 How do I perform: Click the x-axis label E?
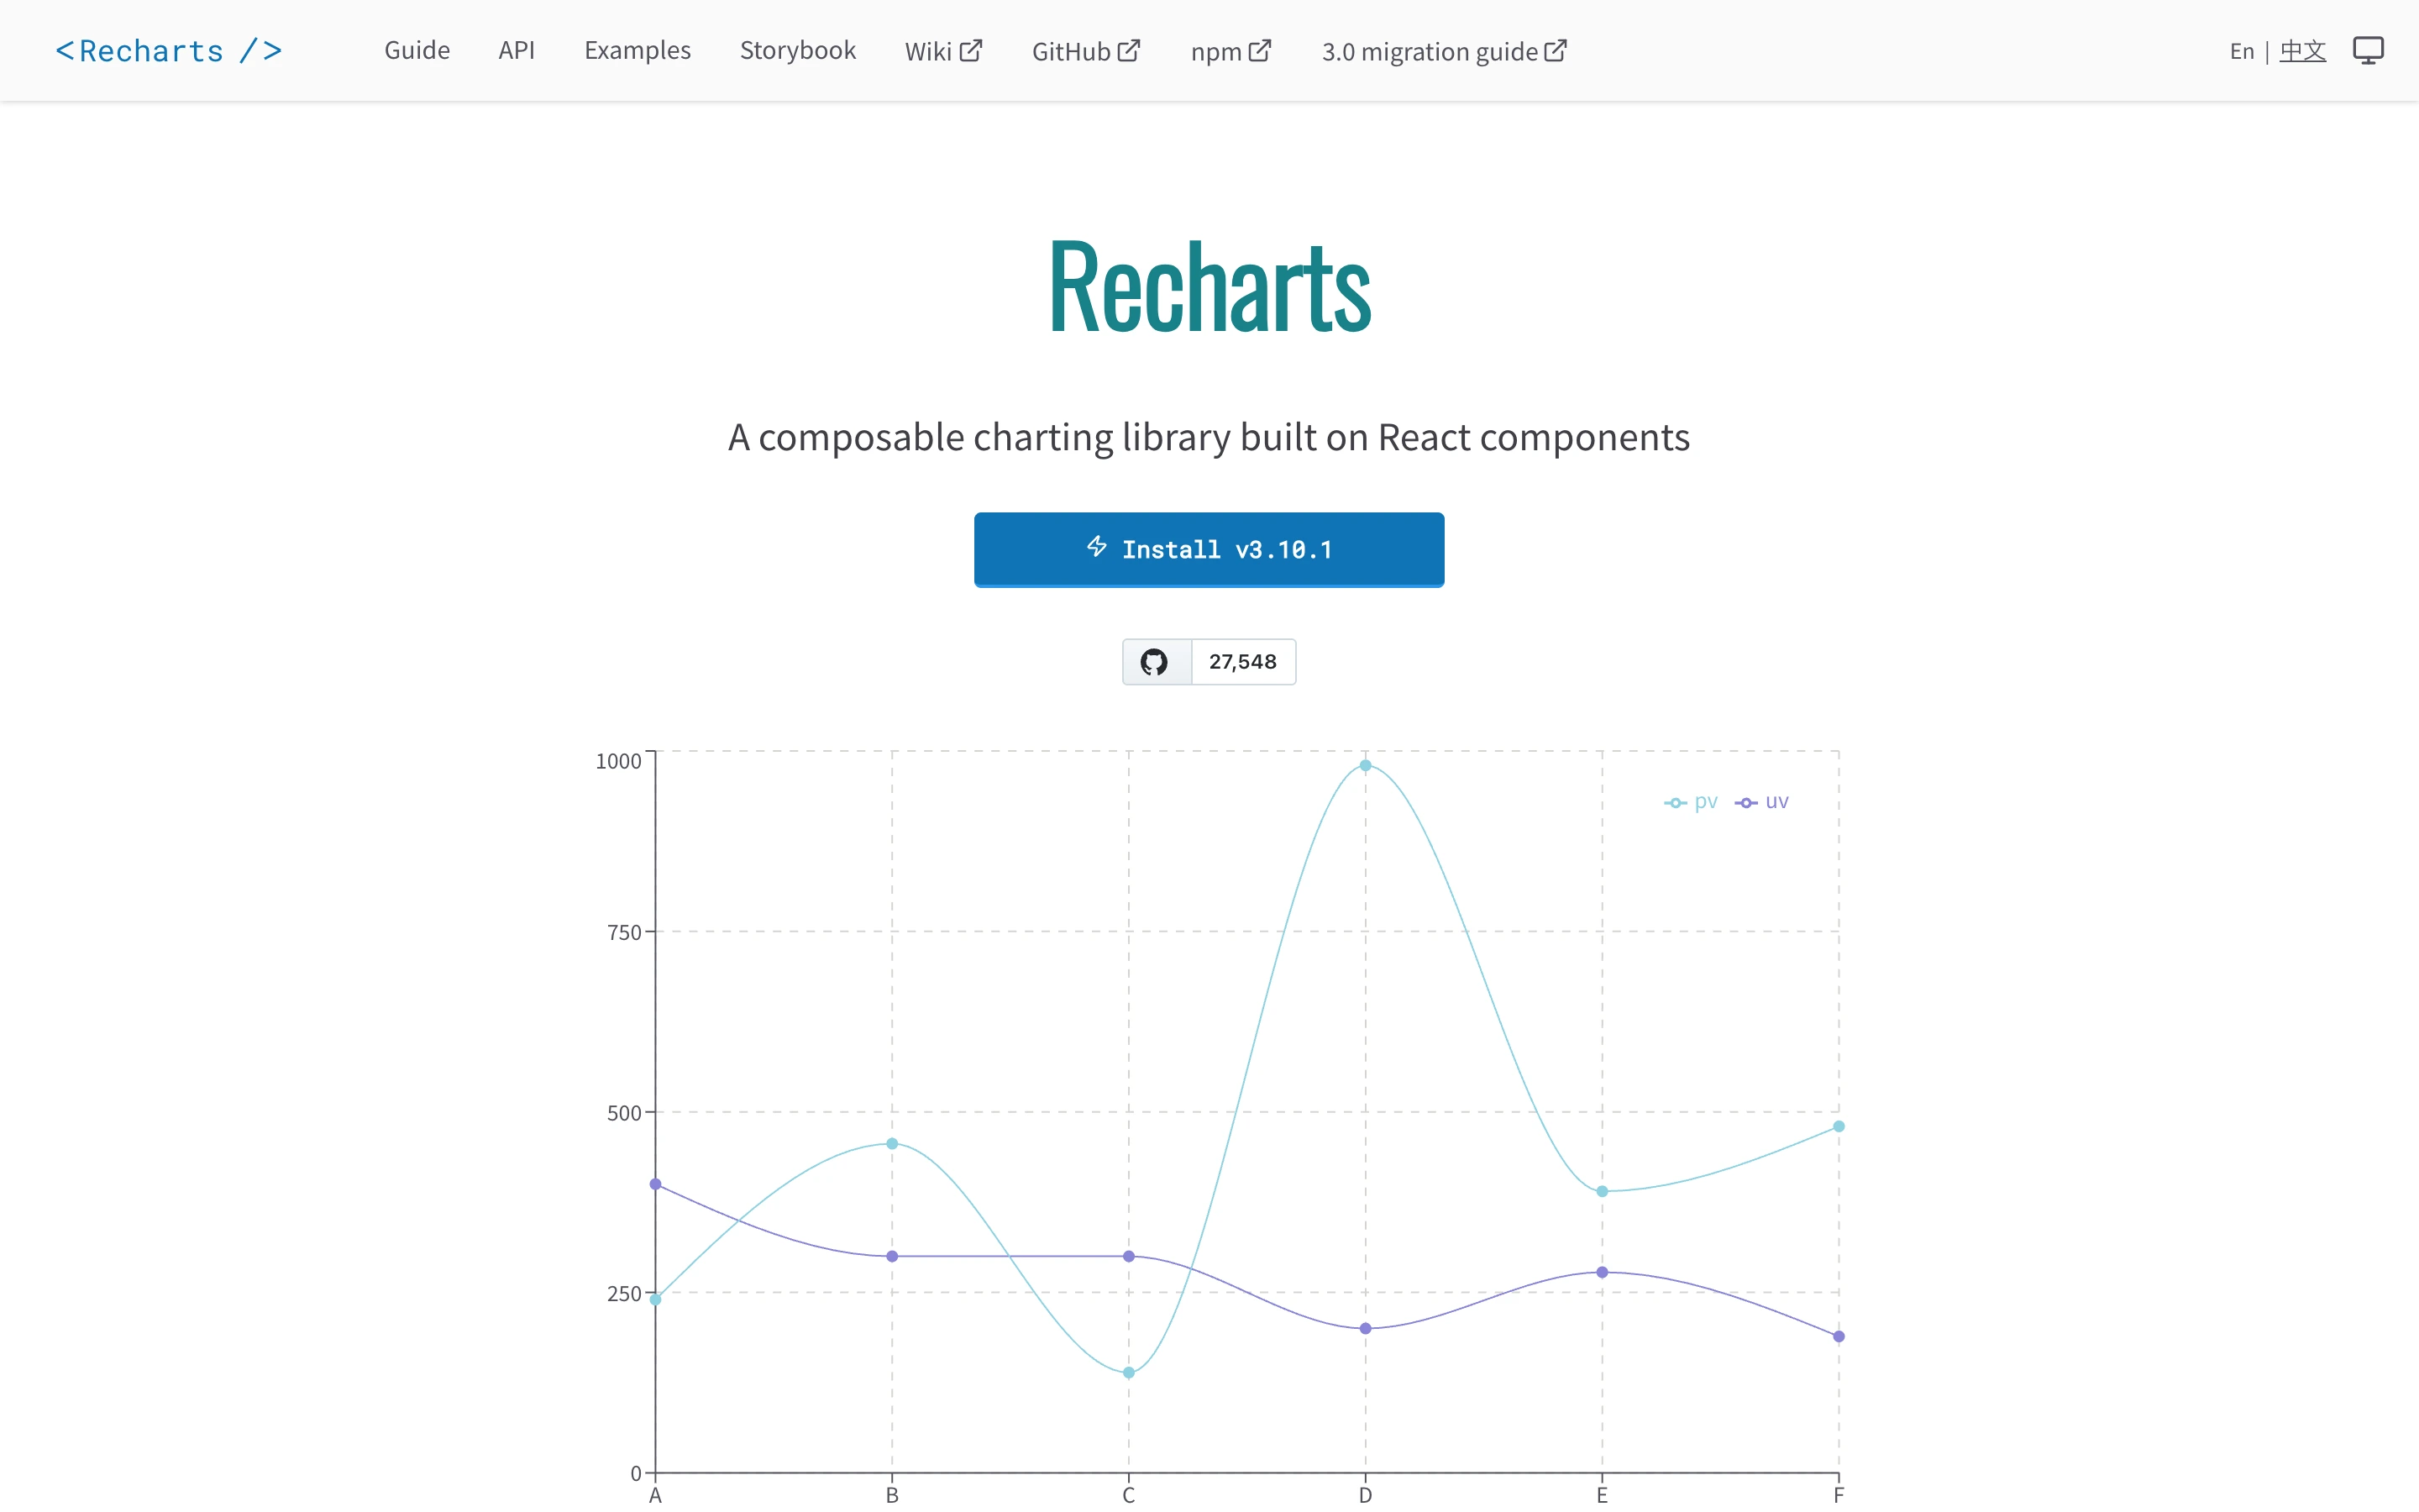pyautogui.click(x=1603, y=1495)
